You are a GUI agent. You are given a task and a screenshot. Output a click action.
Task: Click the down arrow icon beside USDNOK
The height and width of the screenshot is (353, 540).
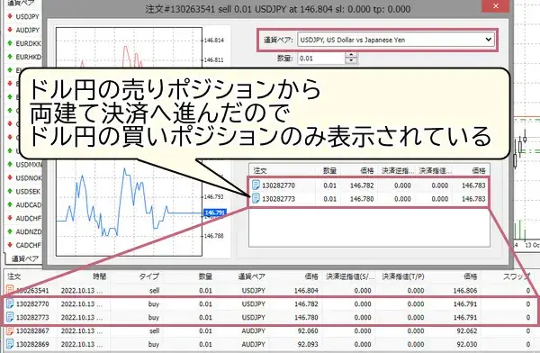point(10,177)
